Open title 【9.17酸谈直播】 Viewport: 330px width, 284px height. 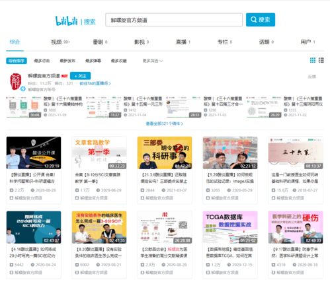pyautogui.click(x=295, y=252)
